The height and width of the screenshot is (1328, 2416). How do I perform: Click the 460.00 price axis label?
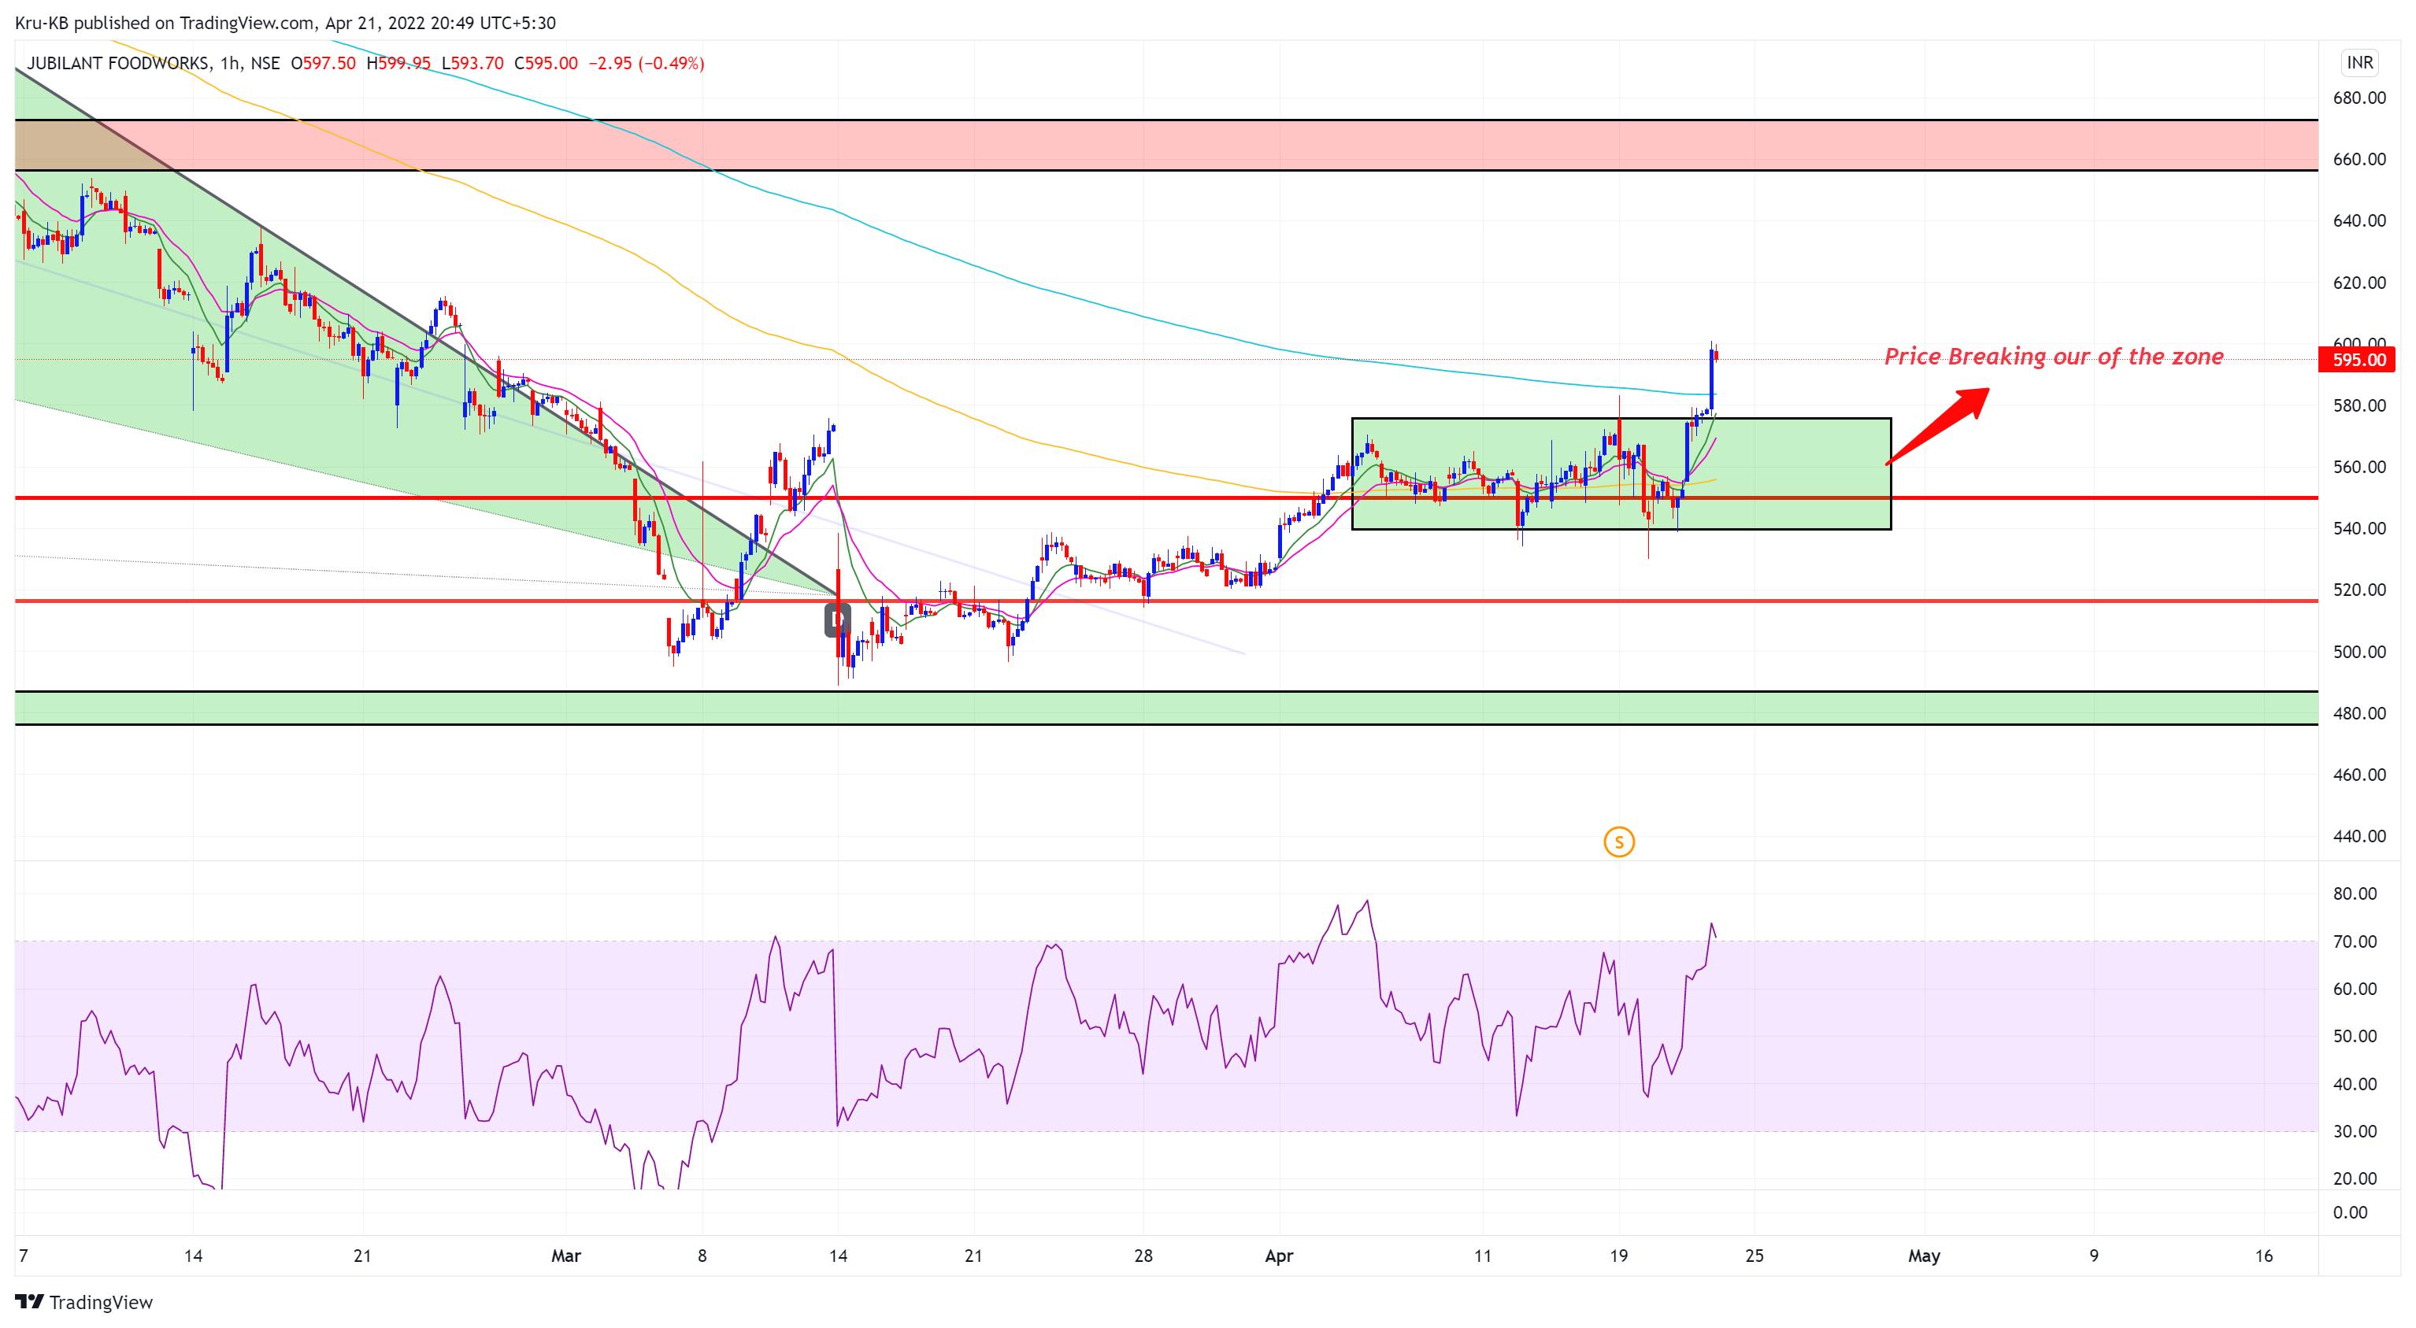pos(2360,775)
